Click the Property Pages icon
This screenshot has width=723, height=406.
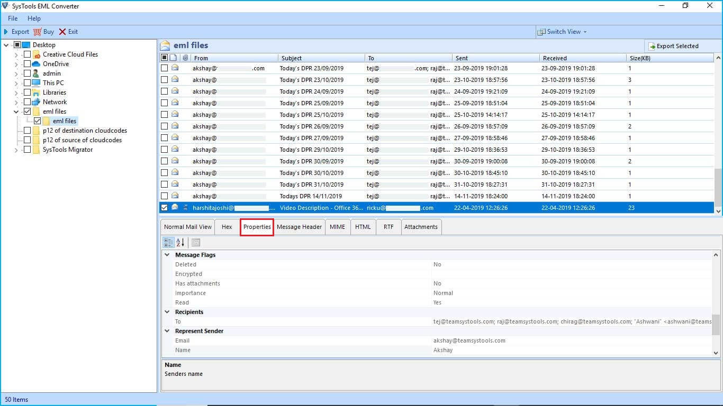[196, 242]
